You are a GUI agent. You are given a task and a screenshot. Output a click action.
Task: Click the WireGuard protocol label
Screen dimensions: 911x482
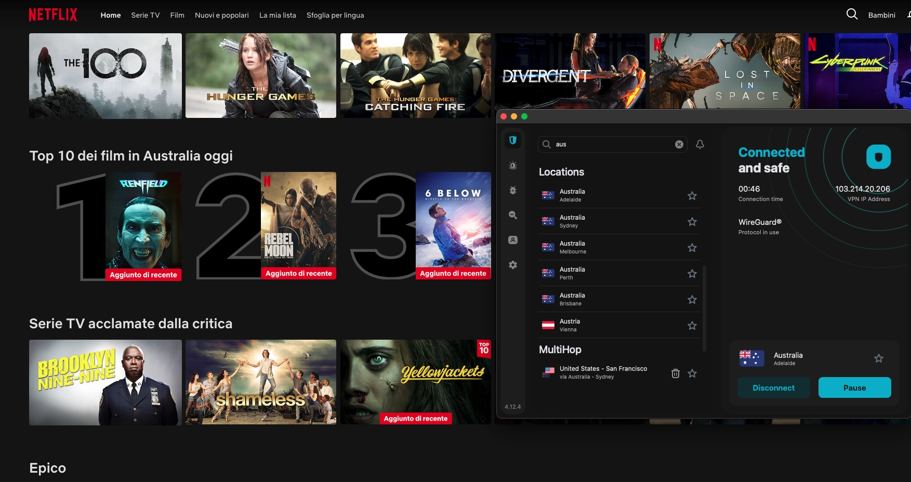[x=760, y=222]
